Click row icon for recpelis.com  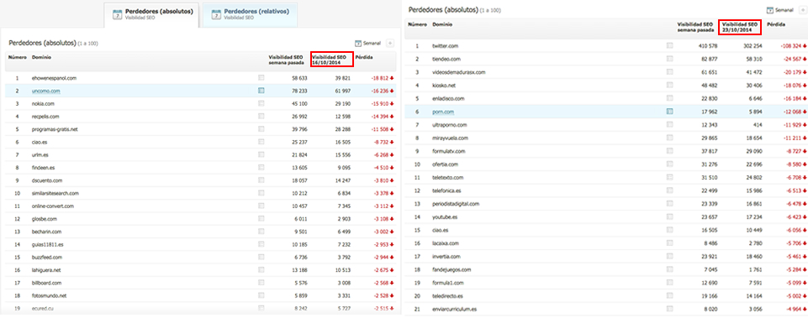[x=261, y=117]
